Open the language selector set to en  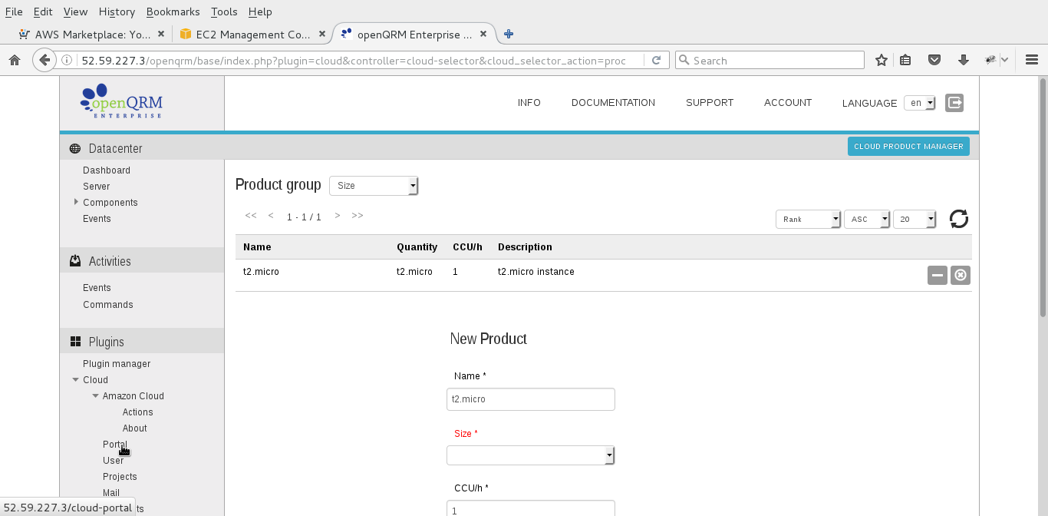point(920,103)
